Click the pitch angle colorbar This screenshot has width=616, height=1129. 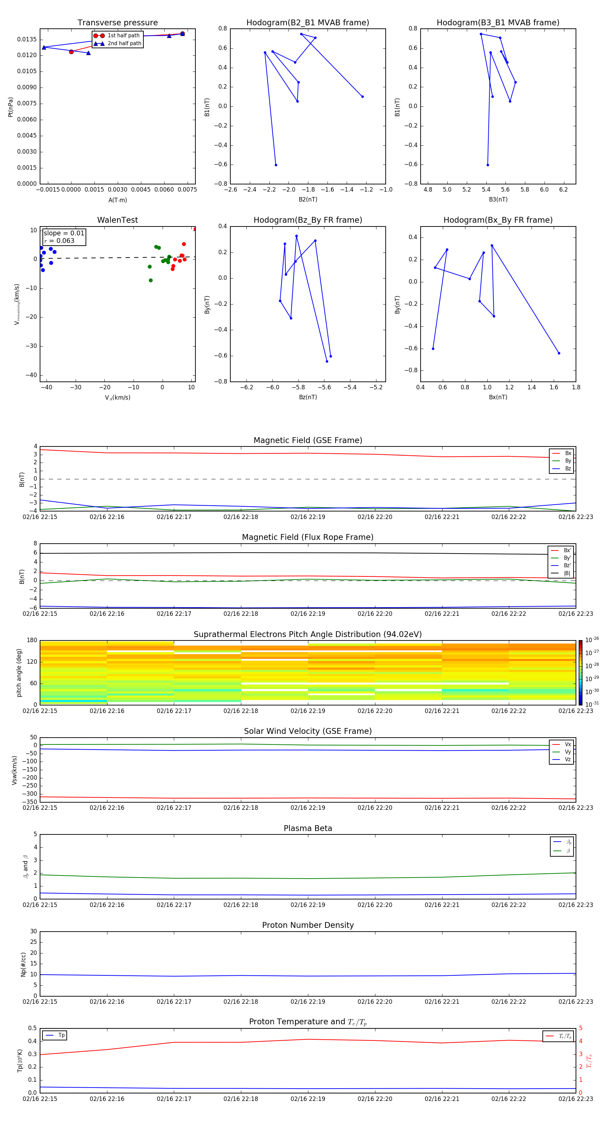(580, 673)
